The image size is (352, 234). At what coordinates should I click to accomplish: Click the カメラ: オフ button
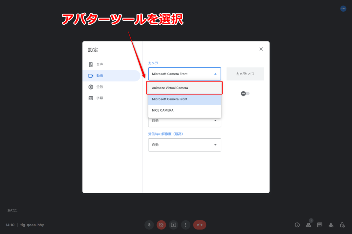(245, 74)
